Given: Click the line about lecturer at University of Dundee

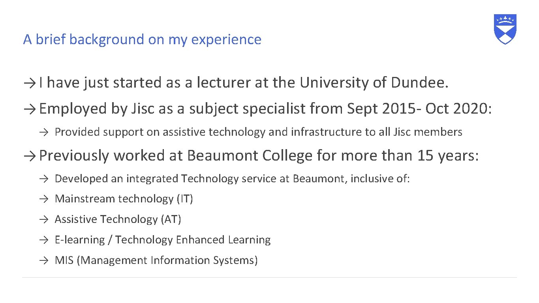Looking at the screenshot, I should click(x=244, y=83).
